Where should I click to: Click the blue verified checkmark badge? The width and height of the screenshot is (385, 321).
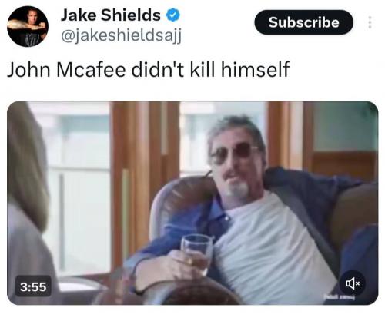pos(173,15)
